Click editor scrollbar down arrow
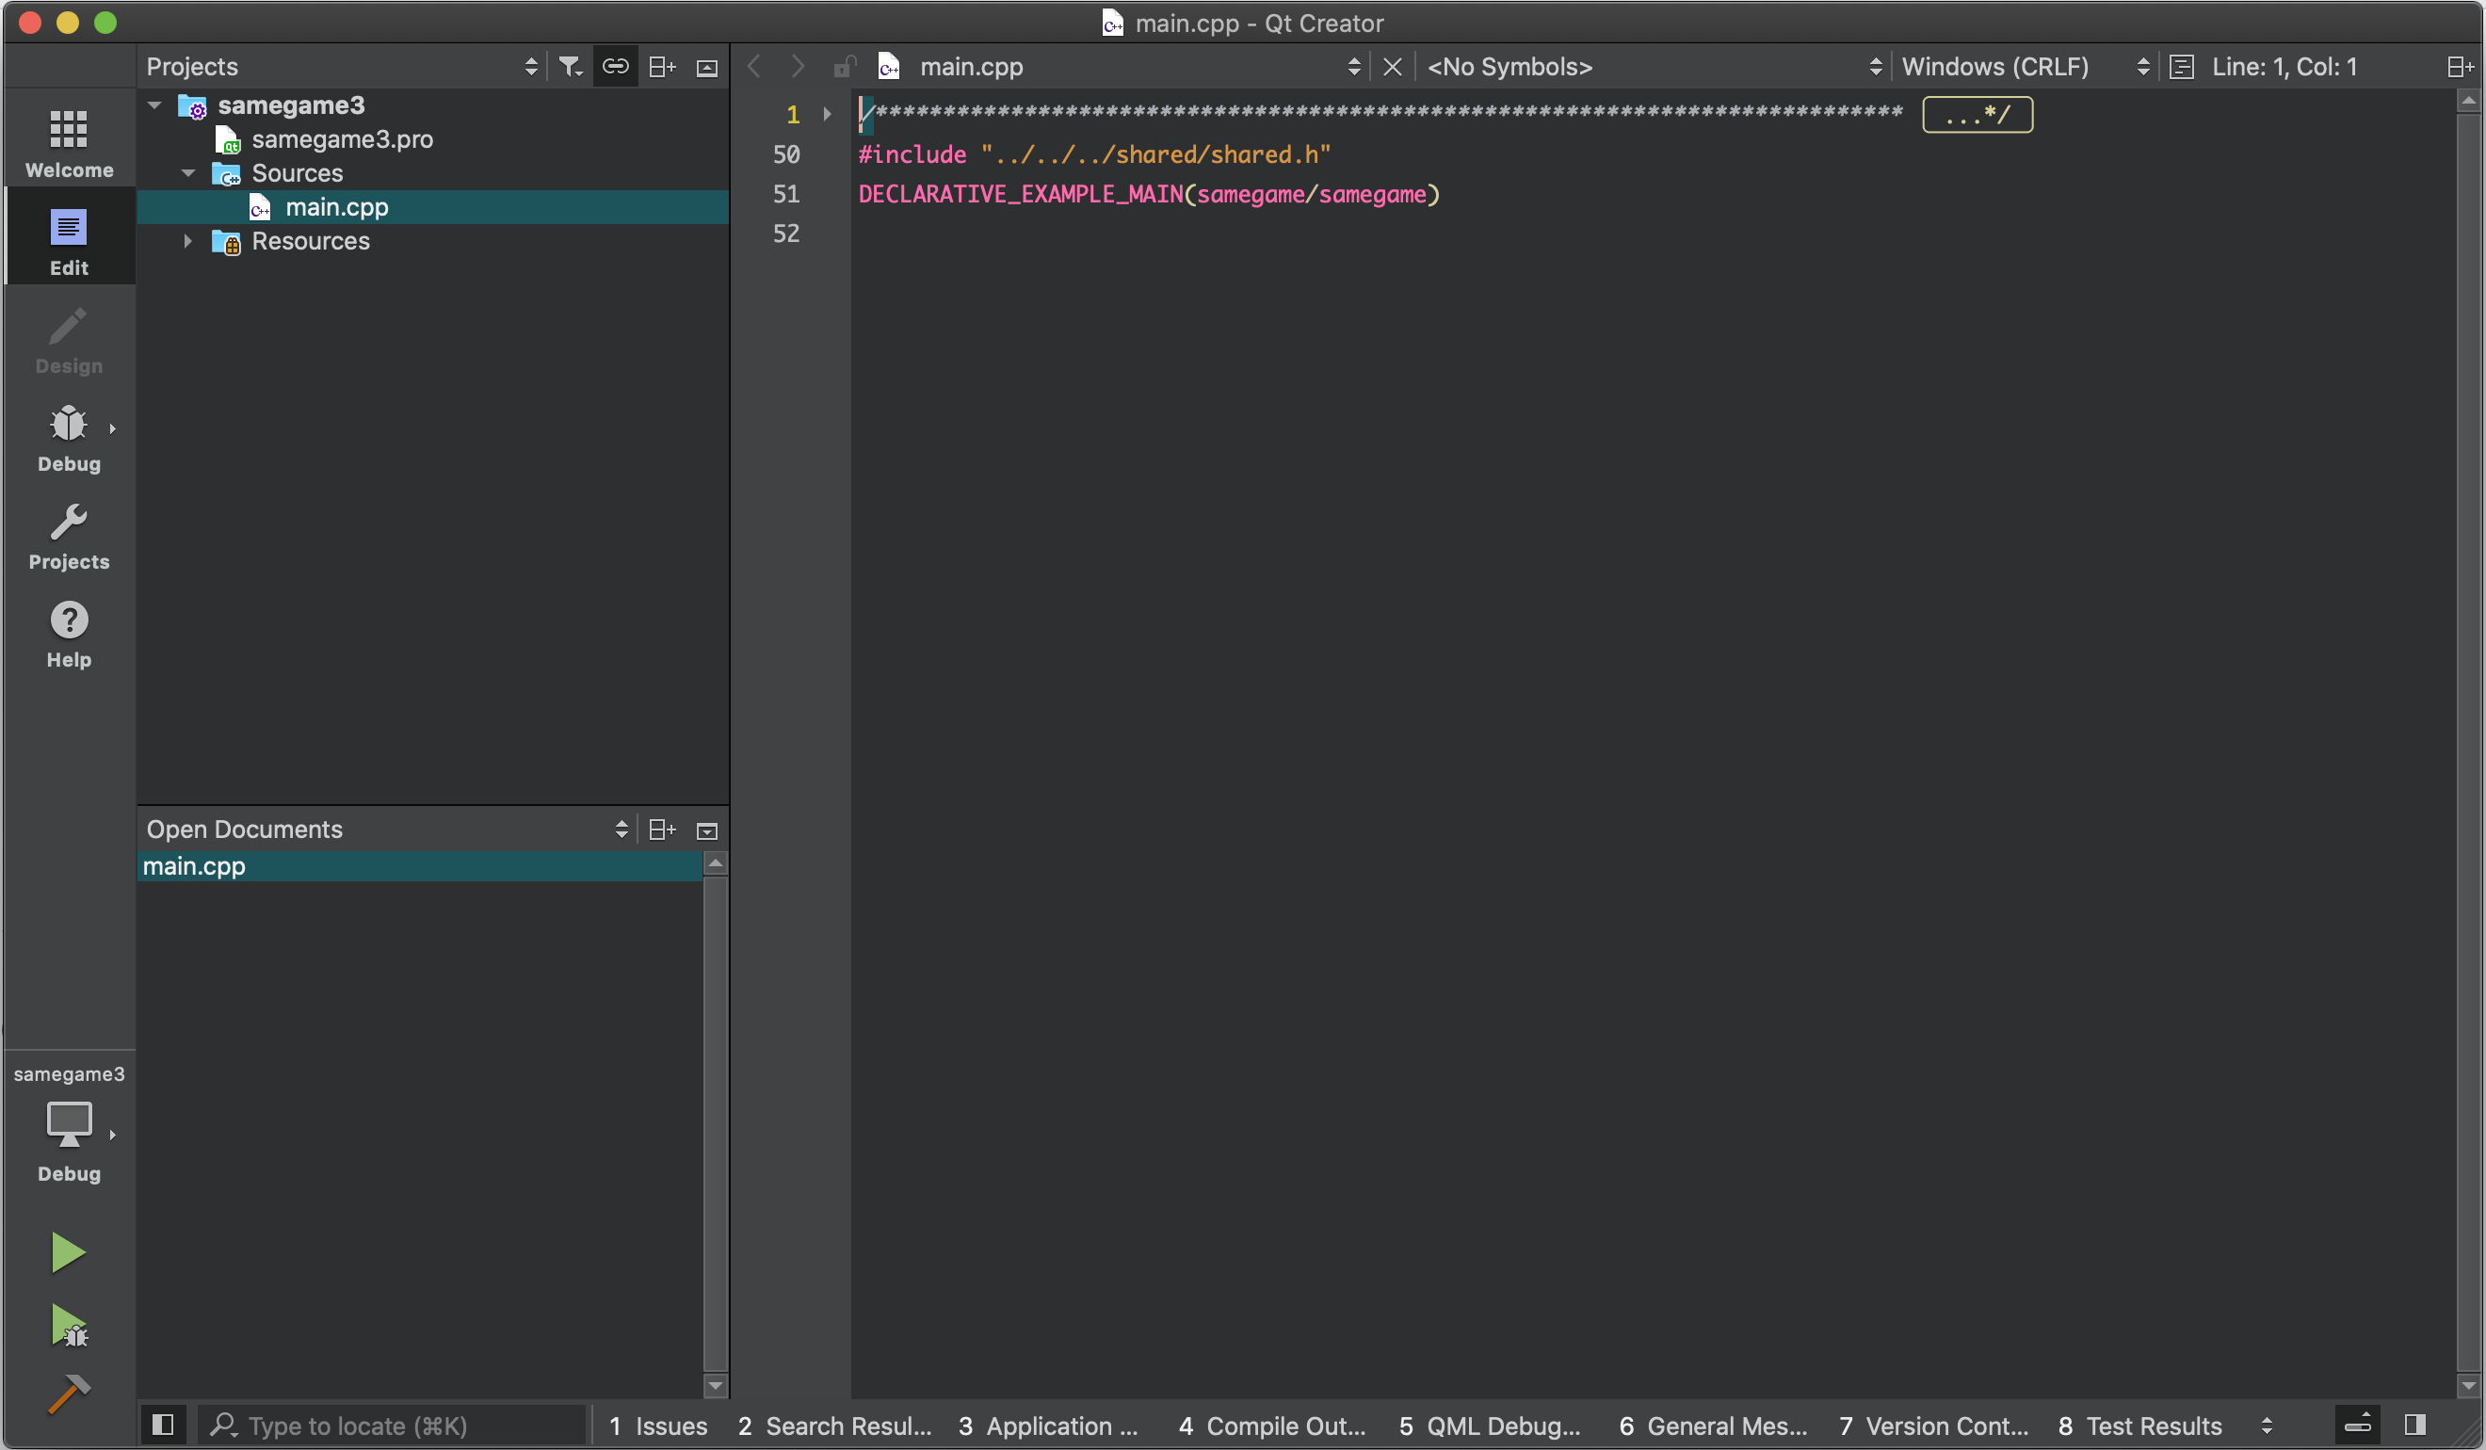Screen dimensions: 2486x1450 (x=2468, y=1385)
